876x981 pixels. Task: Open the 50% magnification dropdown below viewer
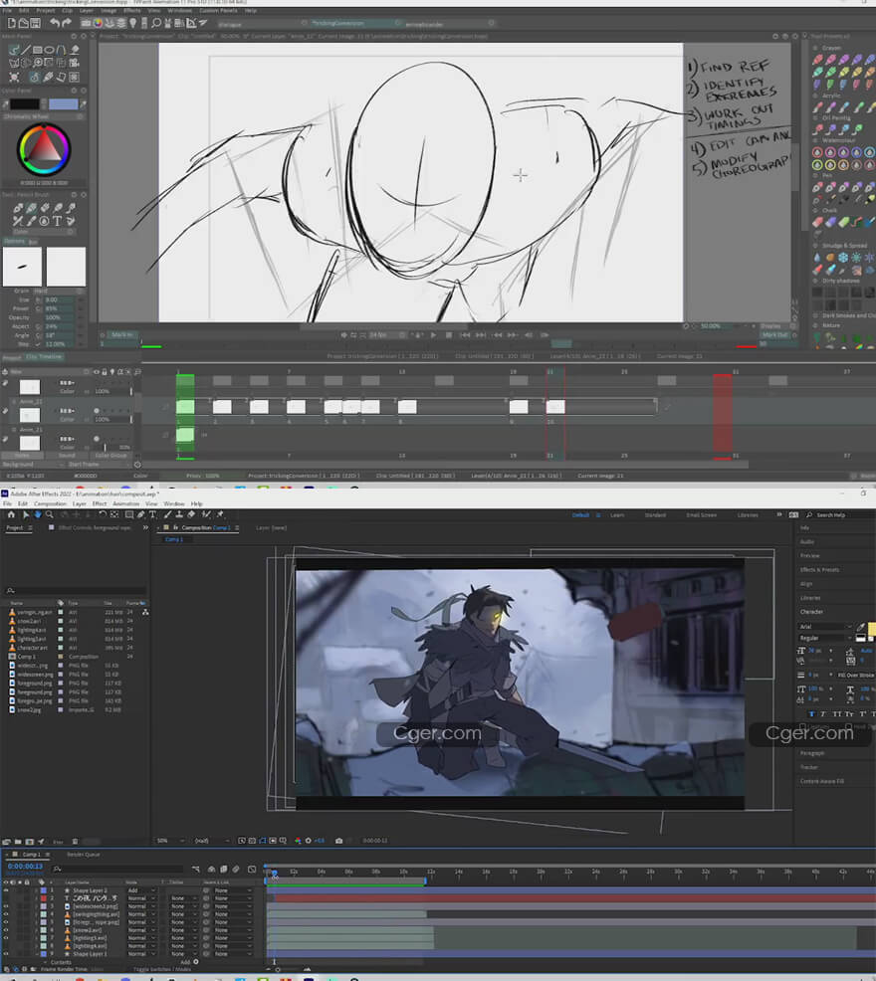click(x=171, y=841)
